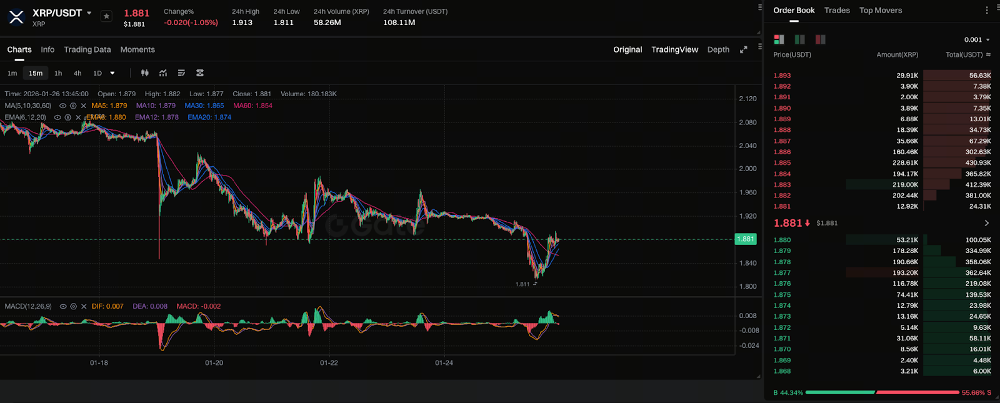Screen dimensions: 1000x403
Task: Select ask price 1.893 row
Action: pos(882,76)
